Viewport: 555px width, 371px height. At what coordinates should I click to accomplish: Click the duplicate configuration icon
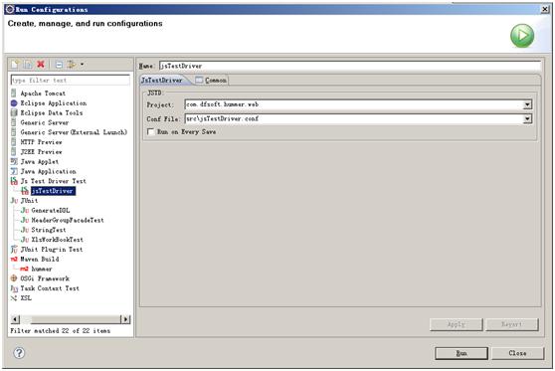(28, 64)
